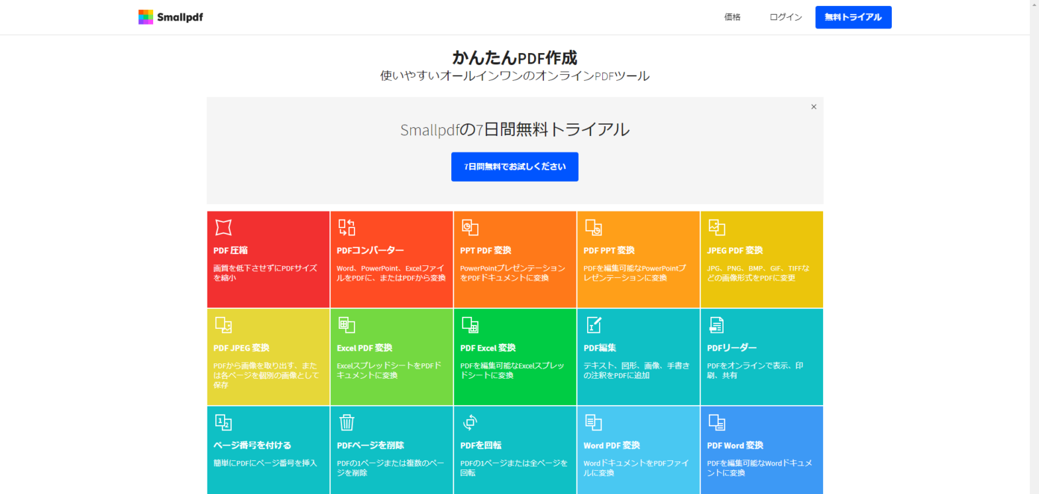
Task: Click the Smallpdf logo
Action: [170, 17]
